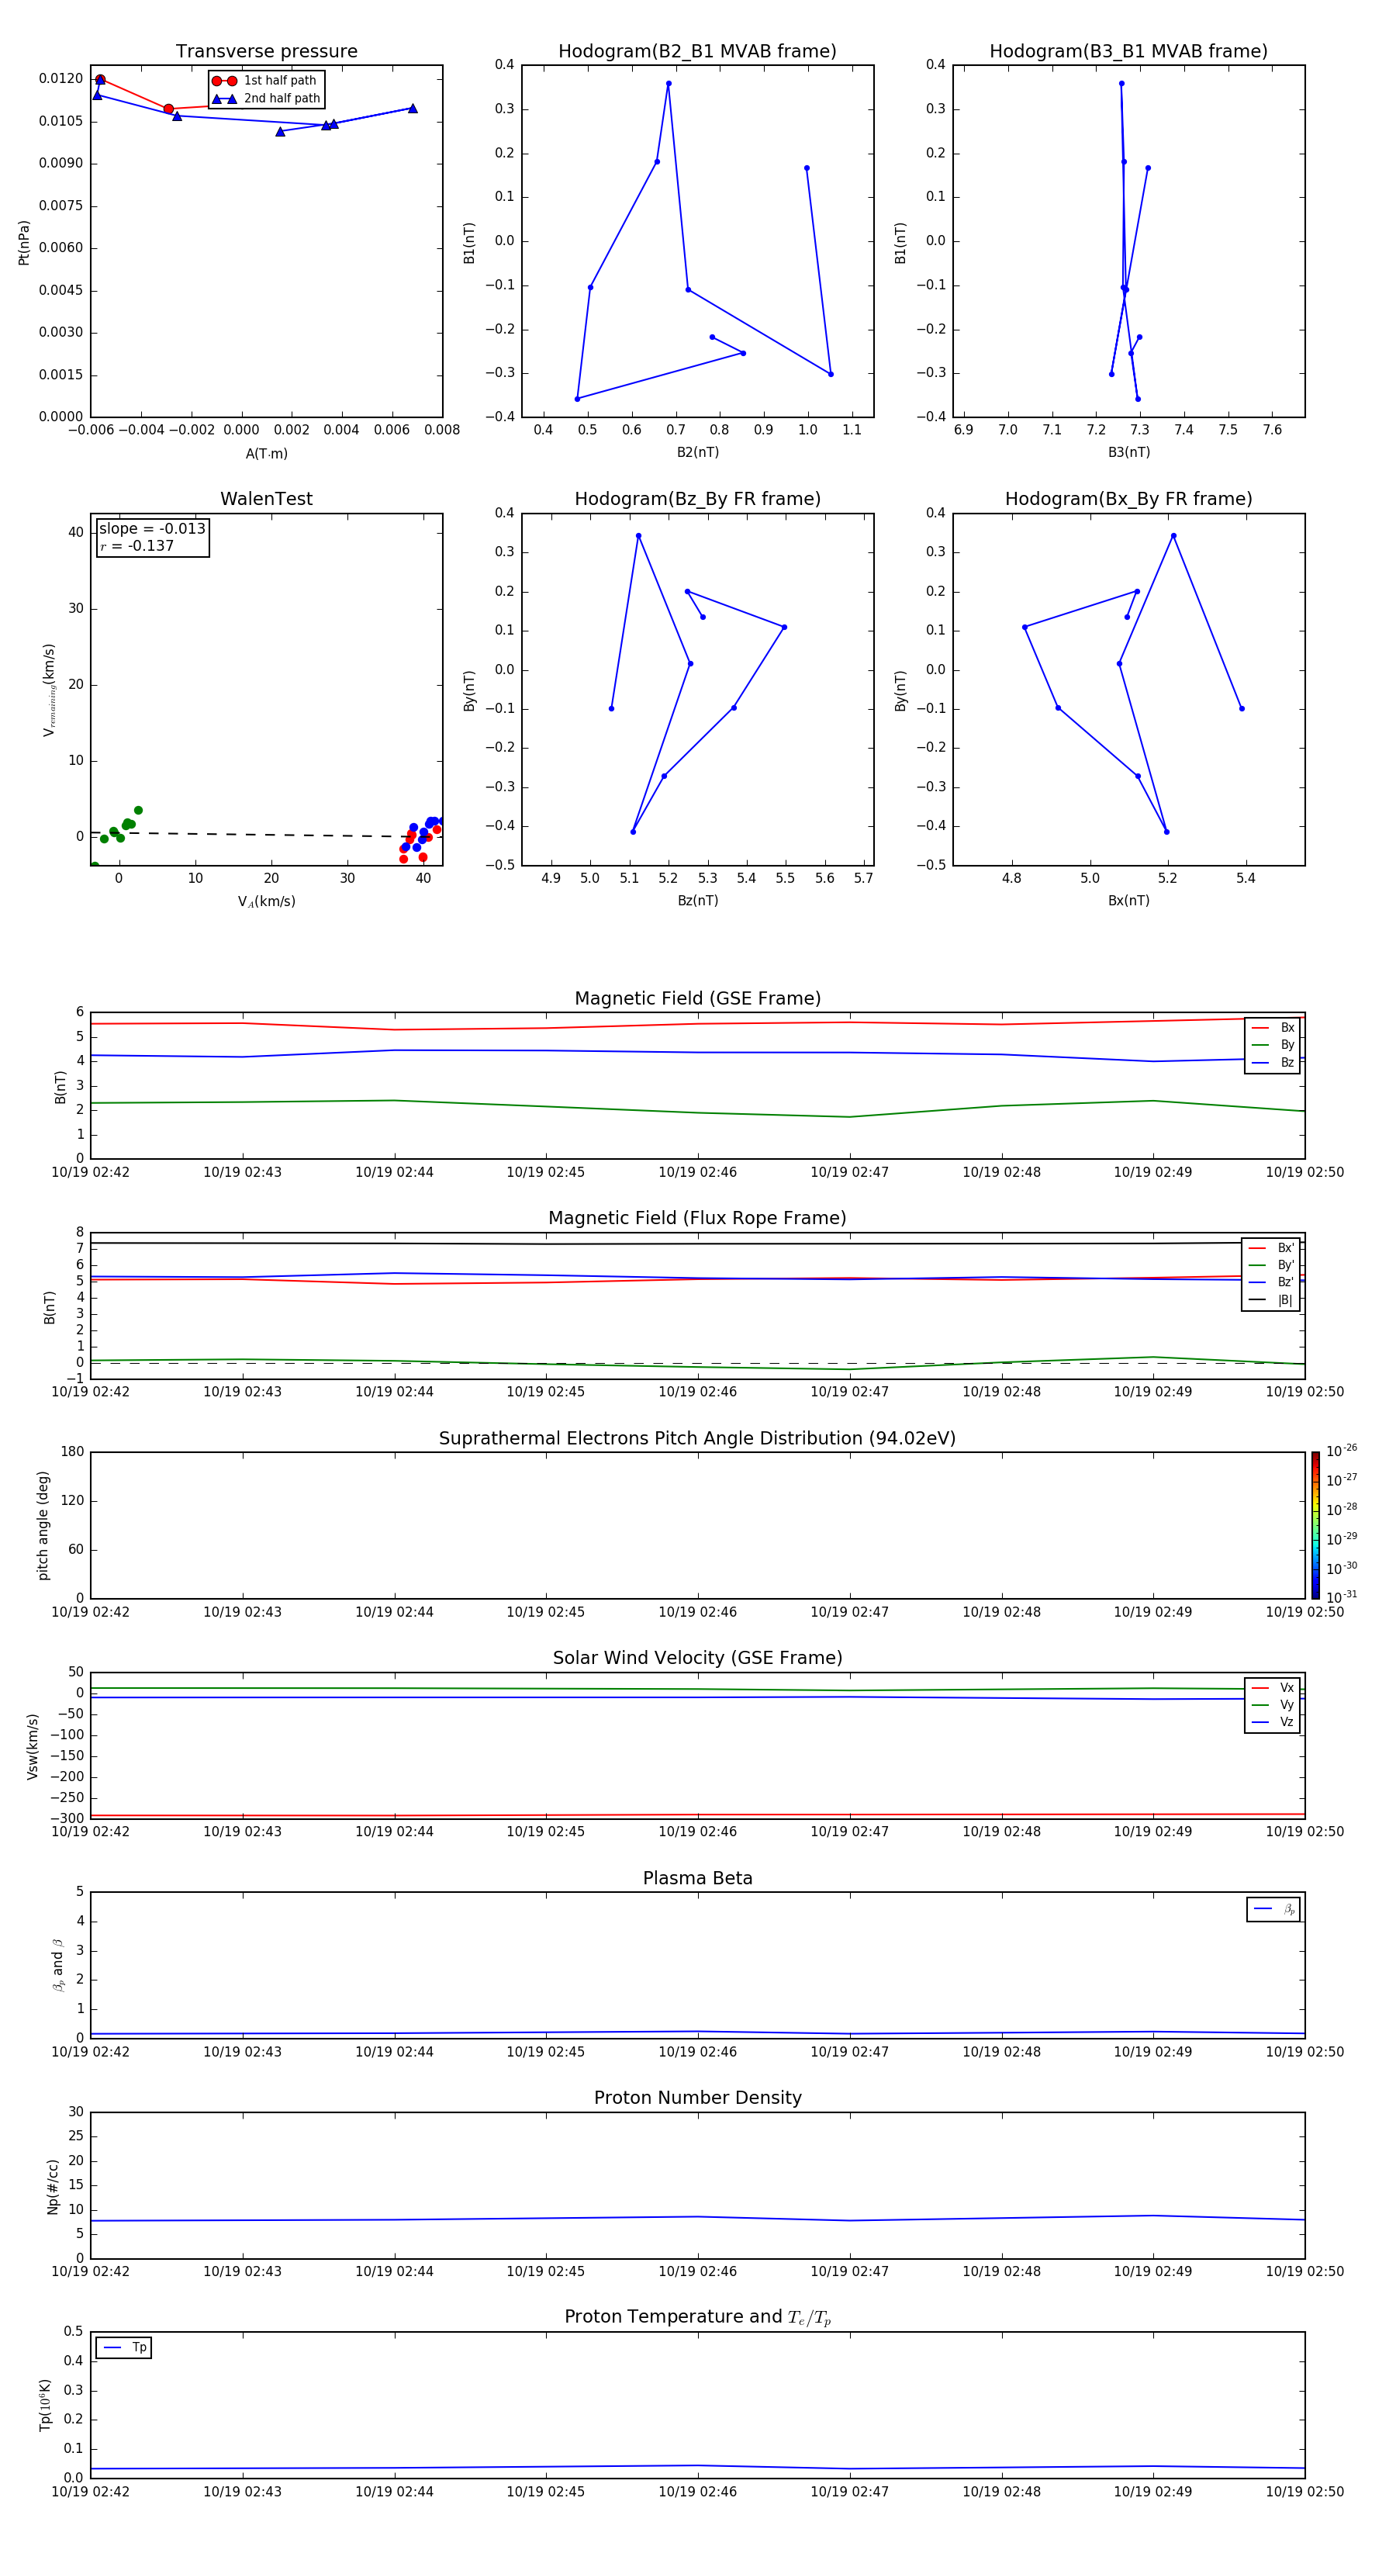Click red Bx line in GSE plot

pyautogui.click(x=696, y=1022)
